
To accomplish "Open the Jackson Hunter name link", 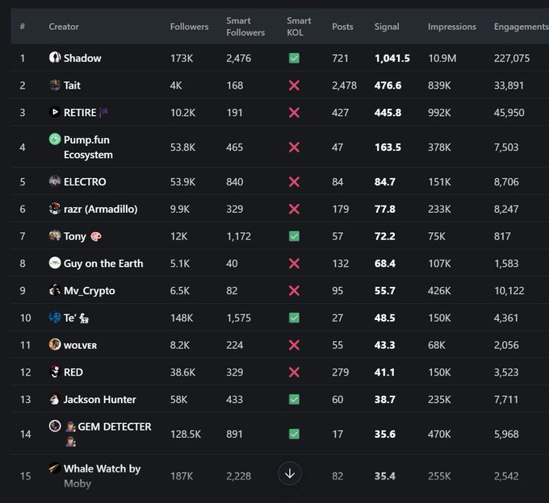I will [99, 399].
